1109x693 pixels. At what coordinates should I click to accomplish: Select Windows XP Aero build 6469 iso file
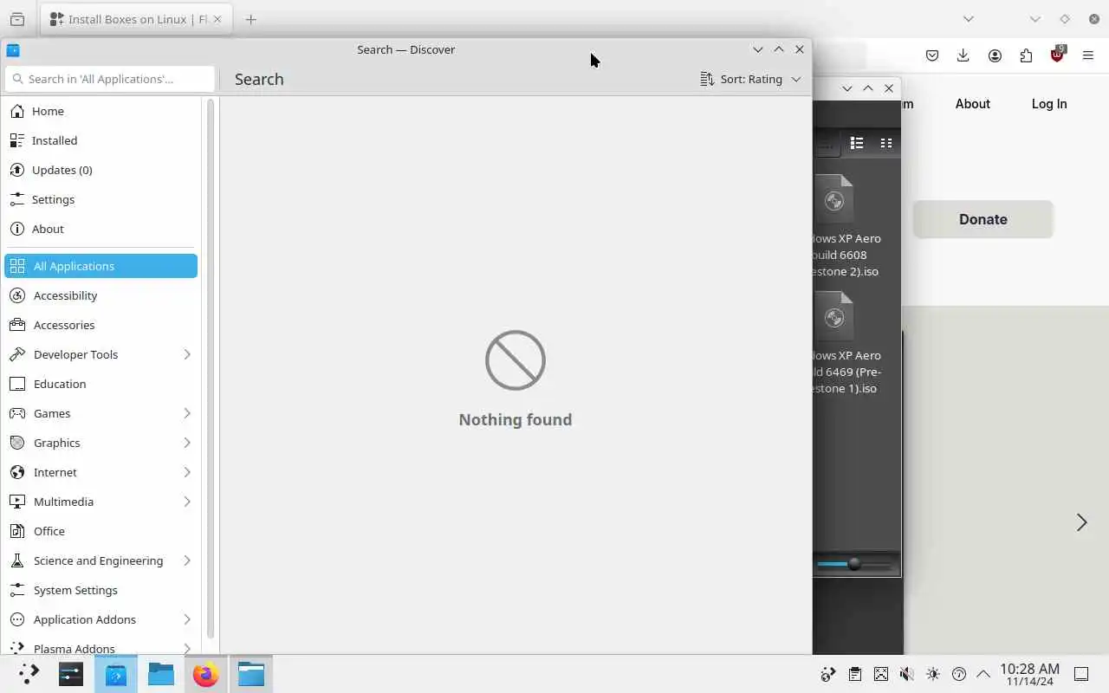pos(845,342)
